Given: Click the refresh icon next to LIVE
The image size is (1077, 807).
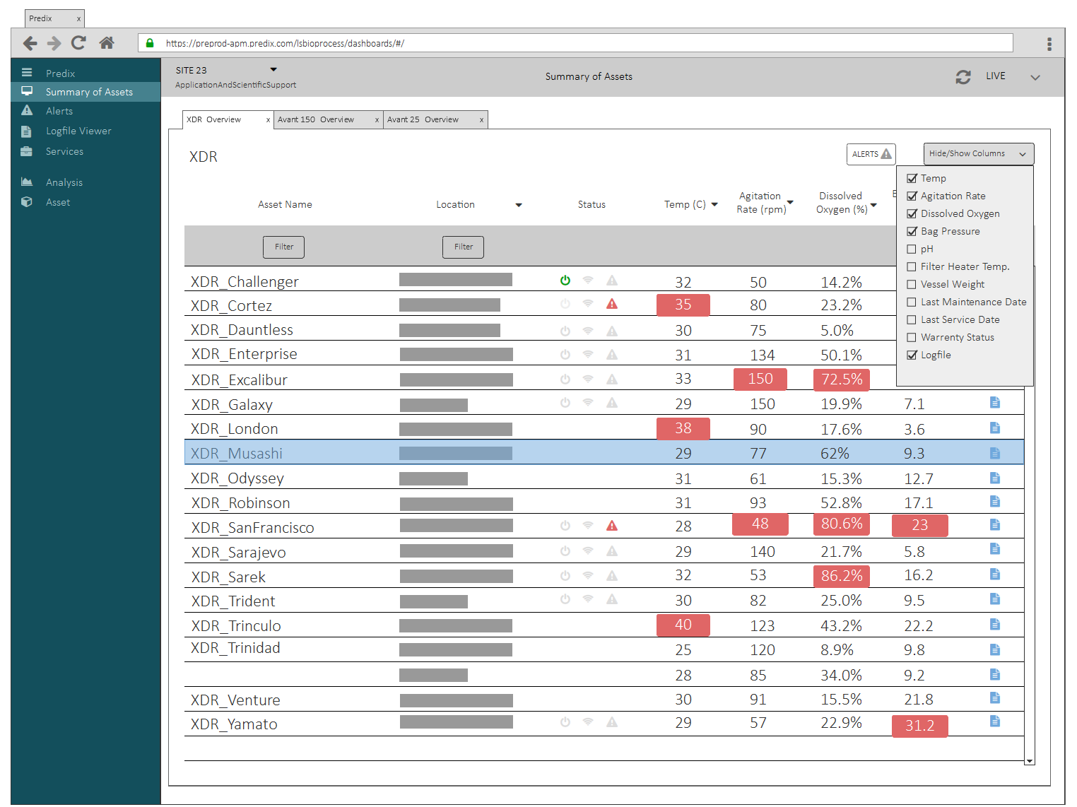Looking at the screenshot, I should 963,77.
